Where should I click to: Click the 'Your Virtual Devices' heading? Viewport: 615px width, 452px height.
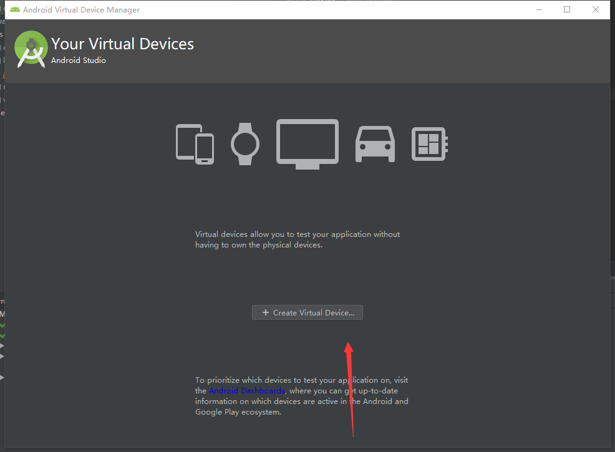coord(122,44)
